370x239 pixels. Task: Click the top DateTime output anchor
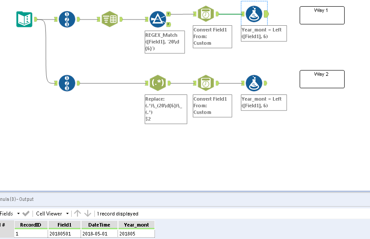pos(217,14)
